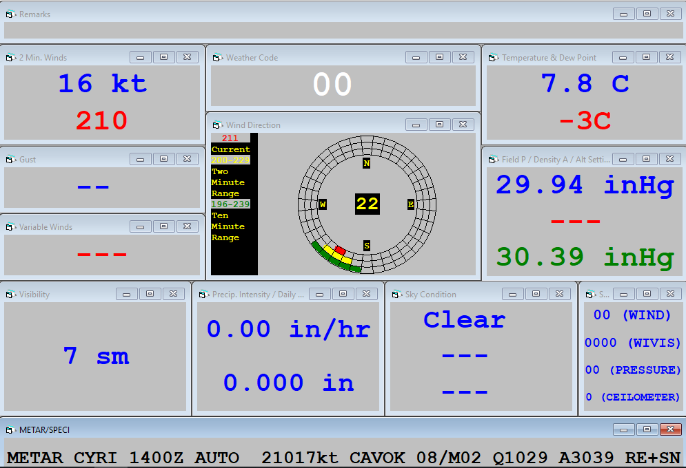Minimize the Remarks window
The width and height of the screenshot is (686, 468).
[624, 14]
